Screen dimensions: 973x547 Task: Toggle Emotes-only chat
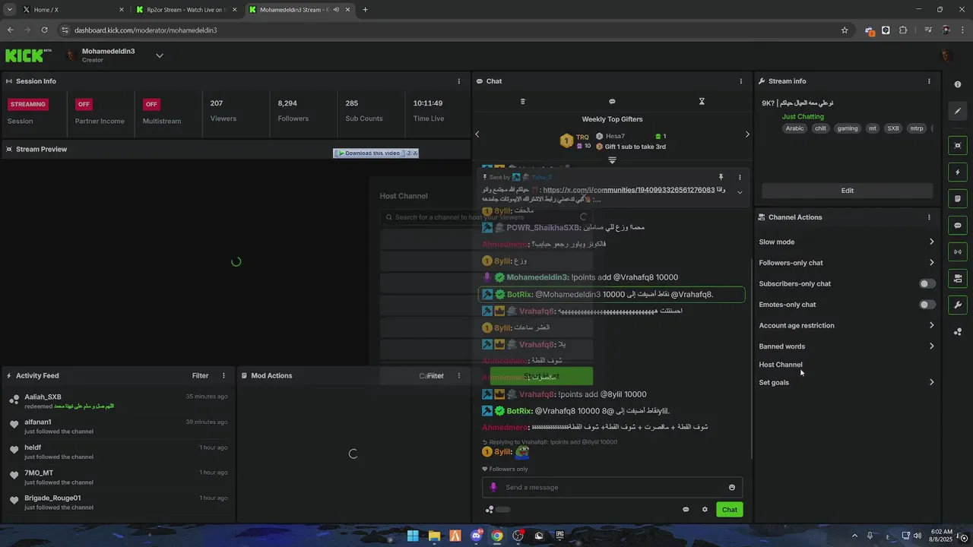coord(927,305)
